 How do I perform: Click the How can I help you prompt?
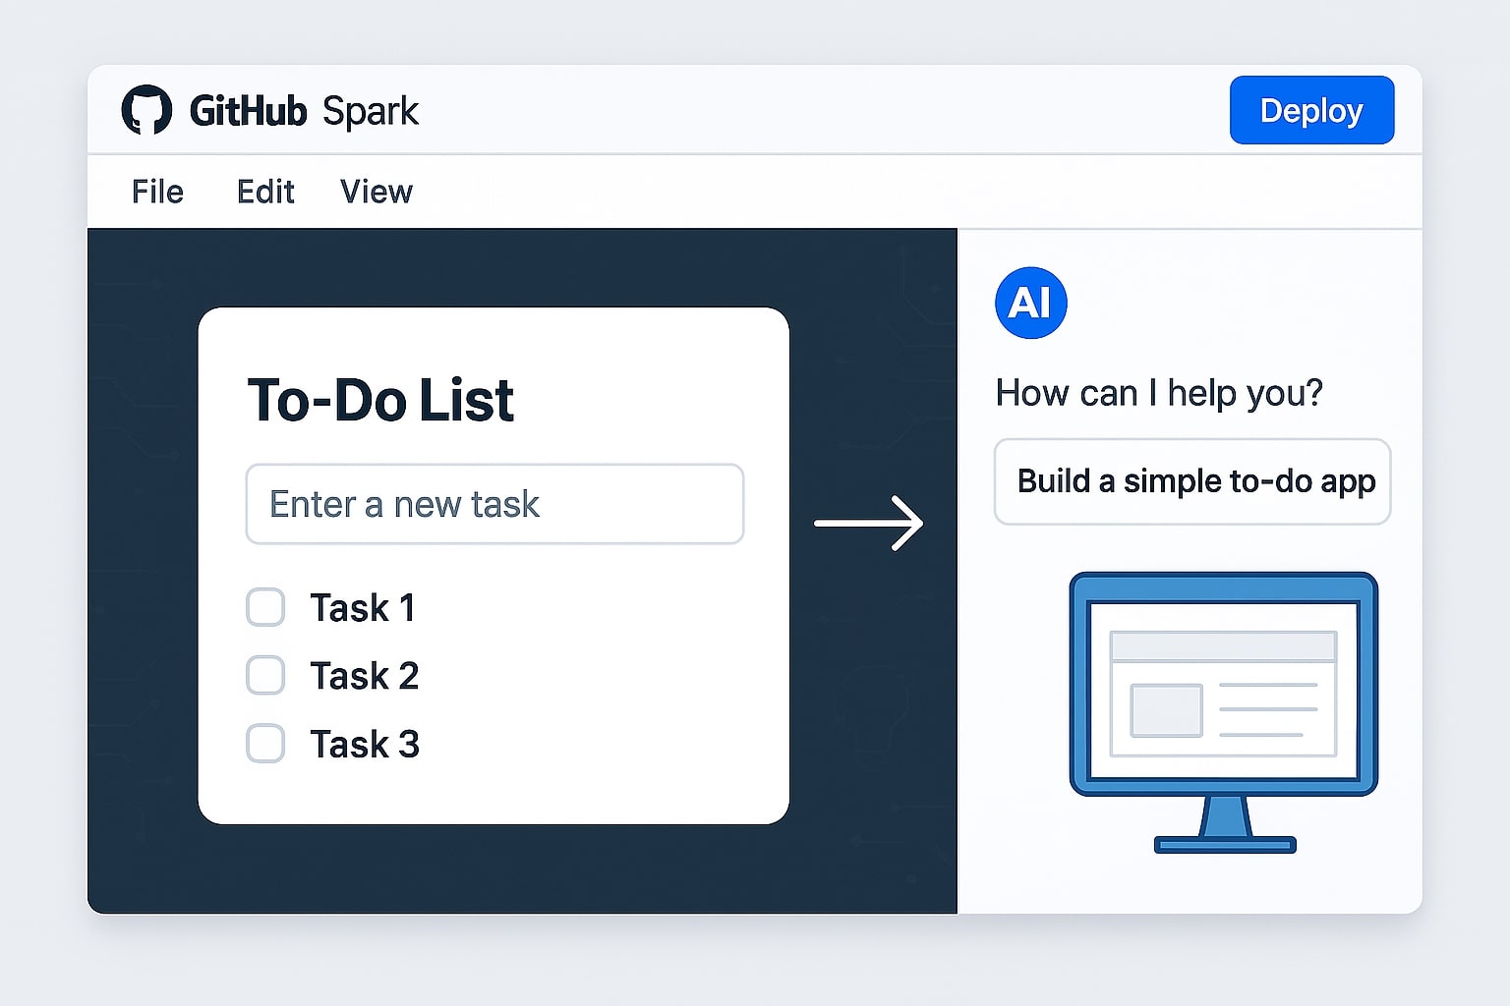coord(1160,392)
